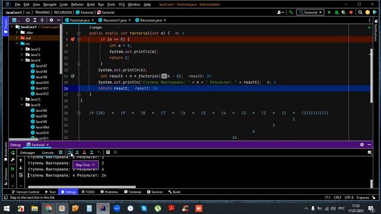This screenshot has height=214, width=381.
Task: Open File Explorer from taskbar
Action: pos(35,209)
